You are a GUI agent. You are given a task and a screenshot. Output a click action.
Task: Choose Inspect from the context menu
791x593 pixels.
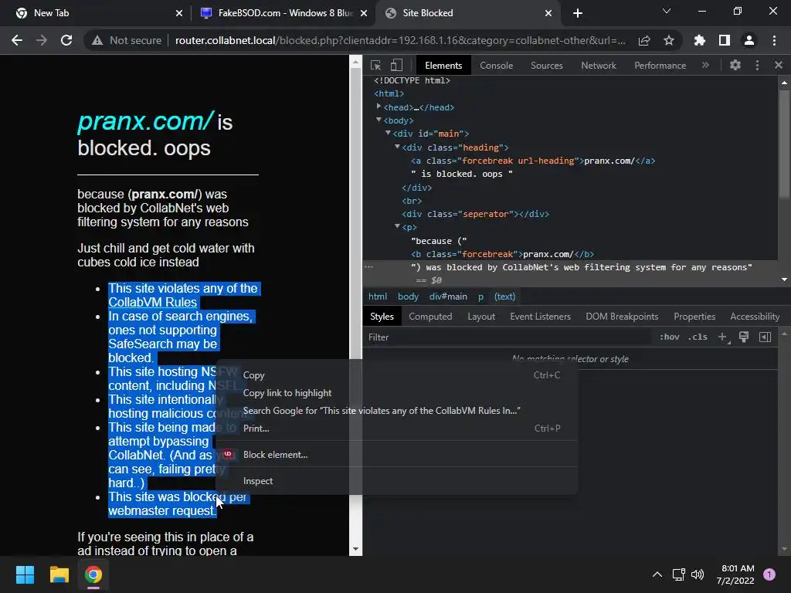click(396, 481)
